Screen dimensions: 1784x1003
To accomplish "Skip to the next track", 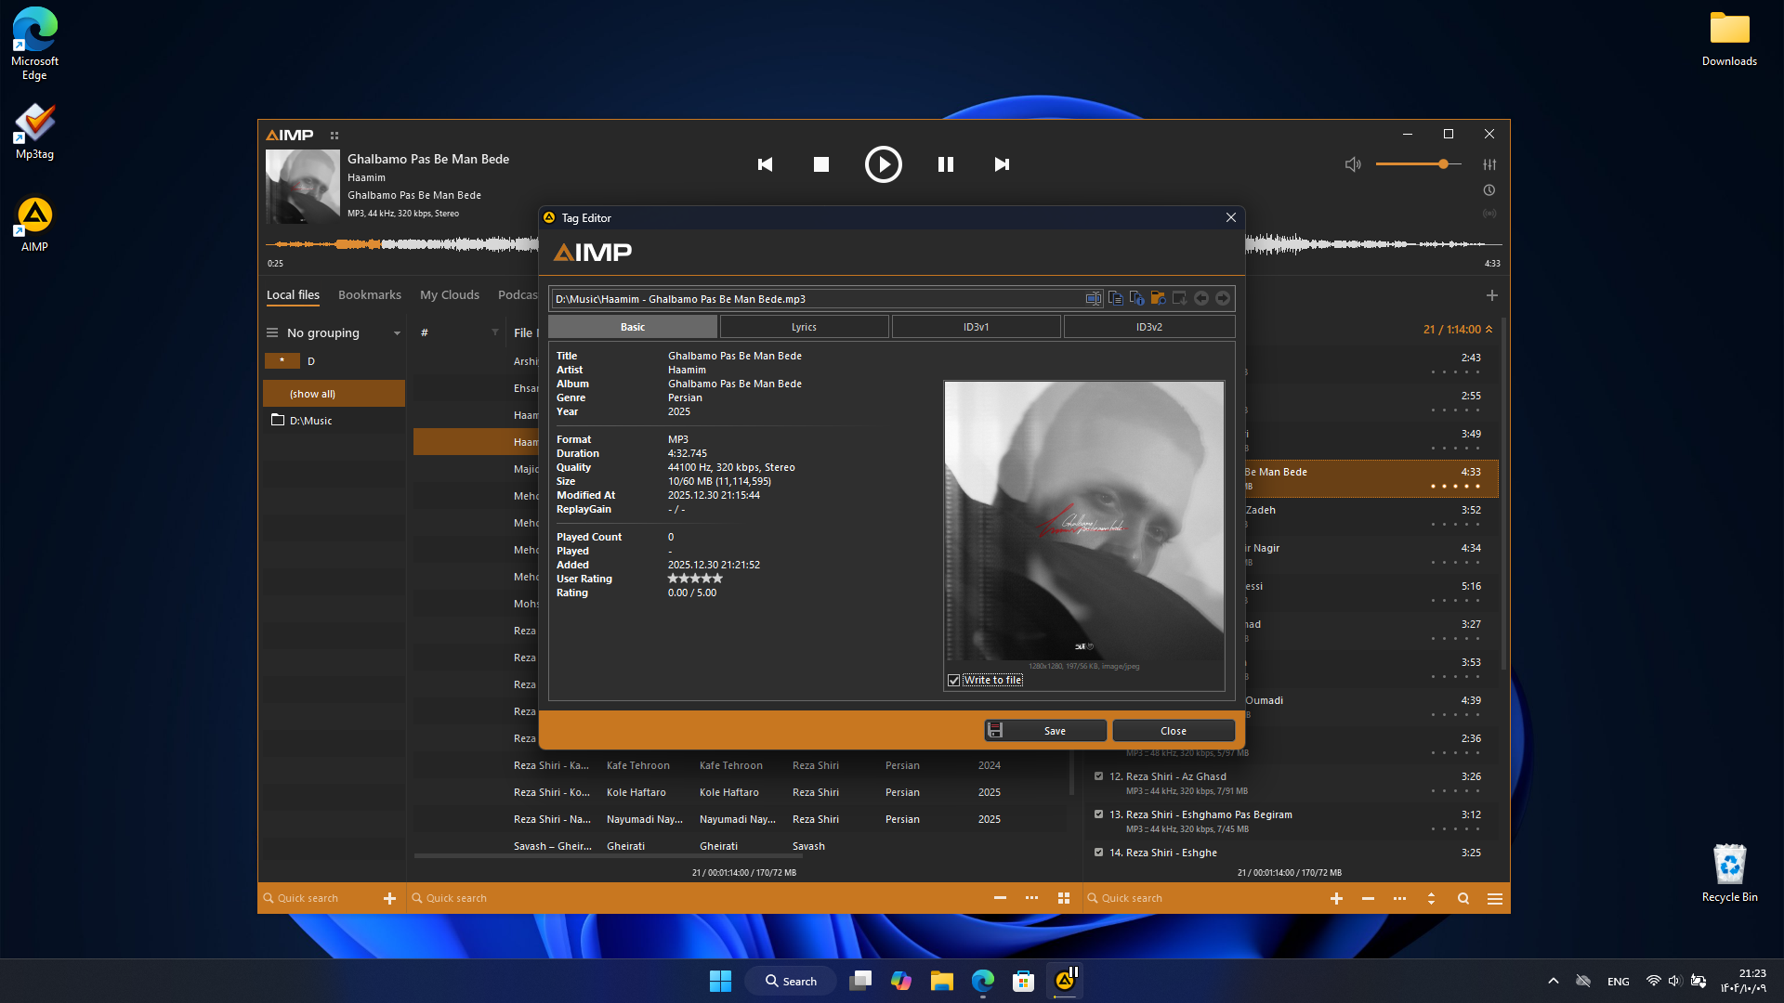I will click(1002, 164).
